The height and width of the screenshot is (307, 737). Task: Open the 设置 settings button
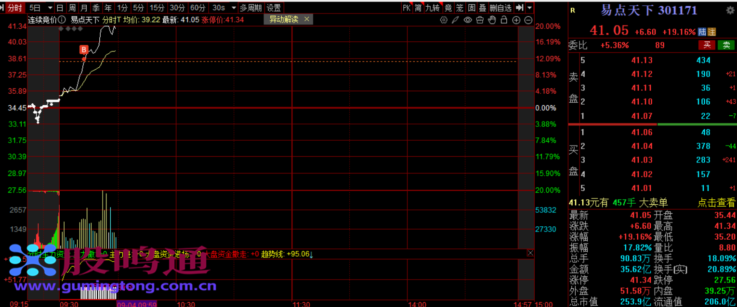click(274, 8)
